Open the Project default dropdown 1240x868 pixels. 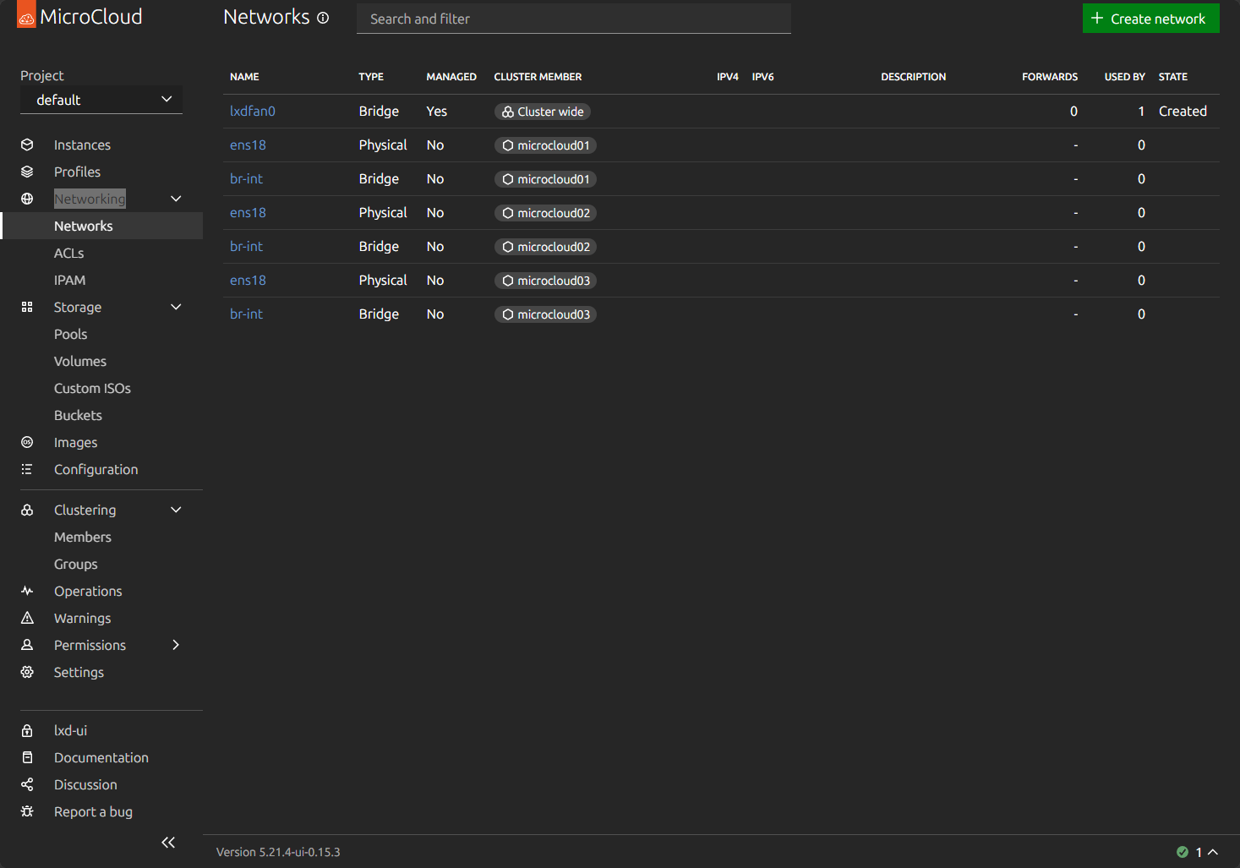coord(101,100)
